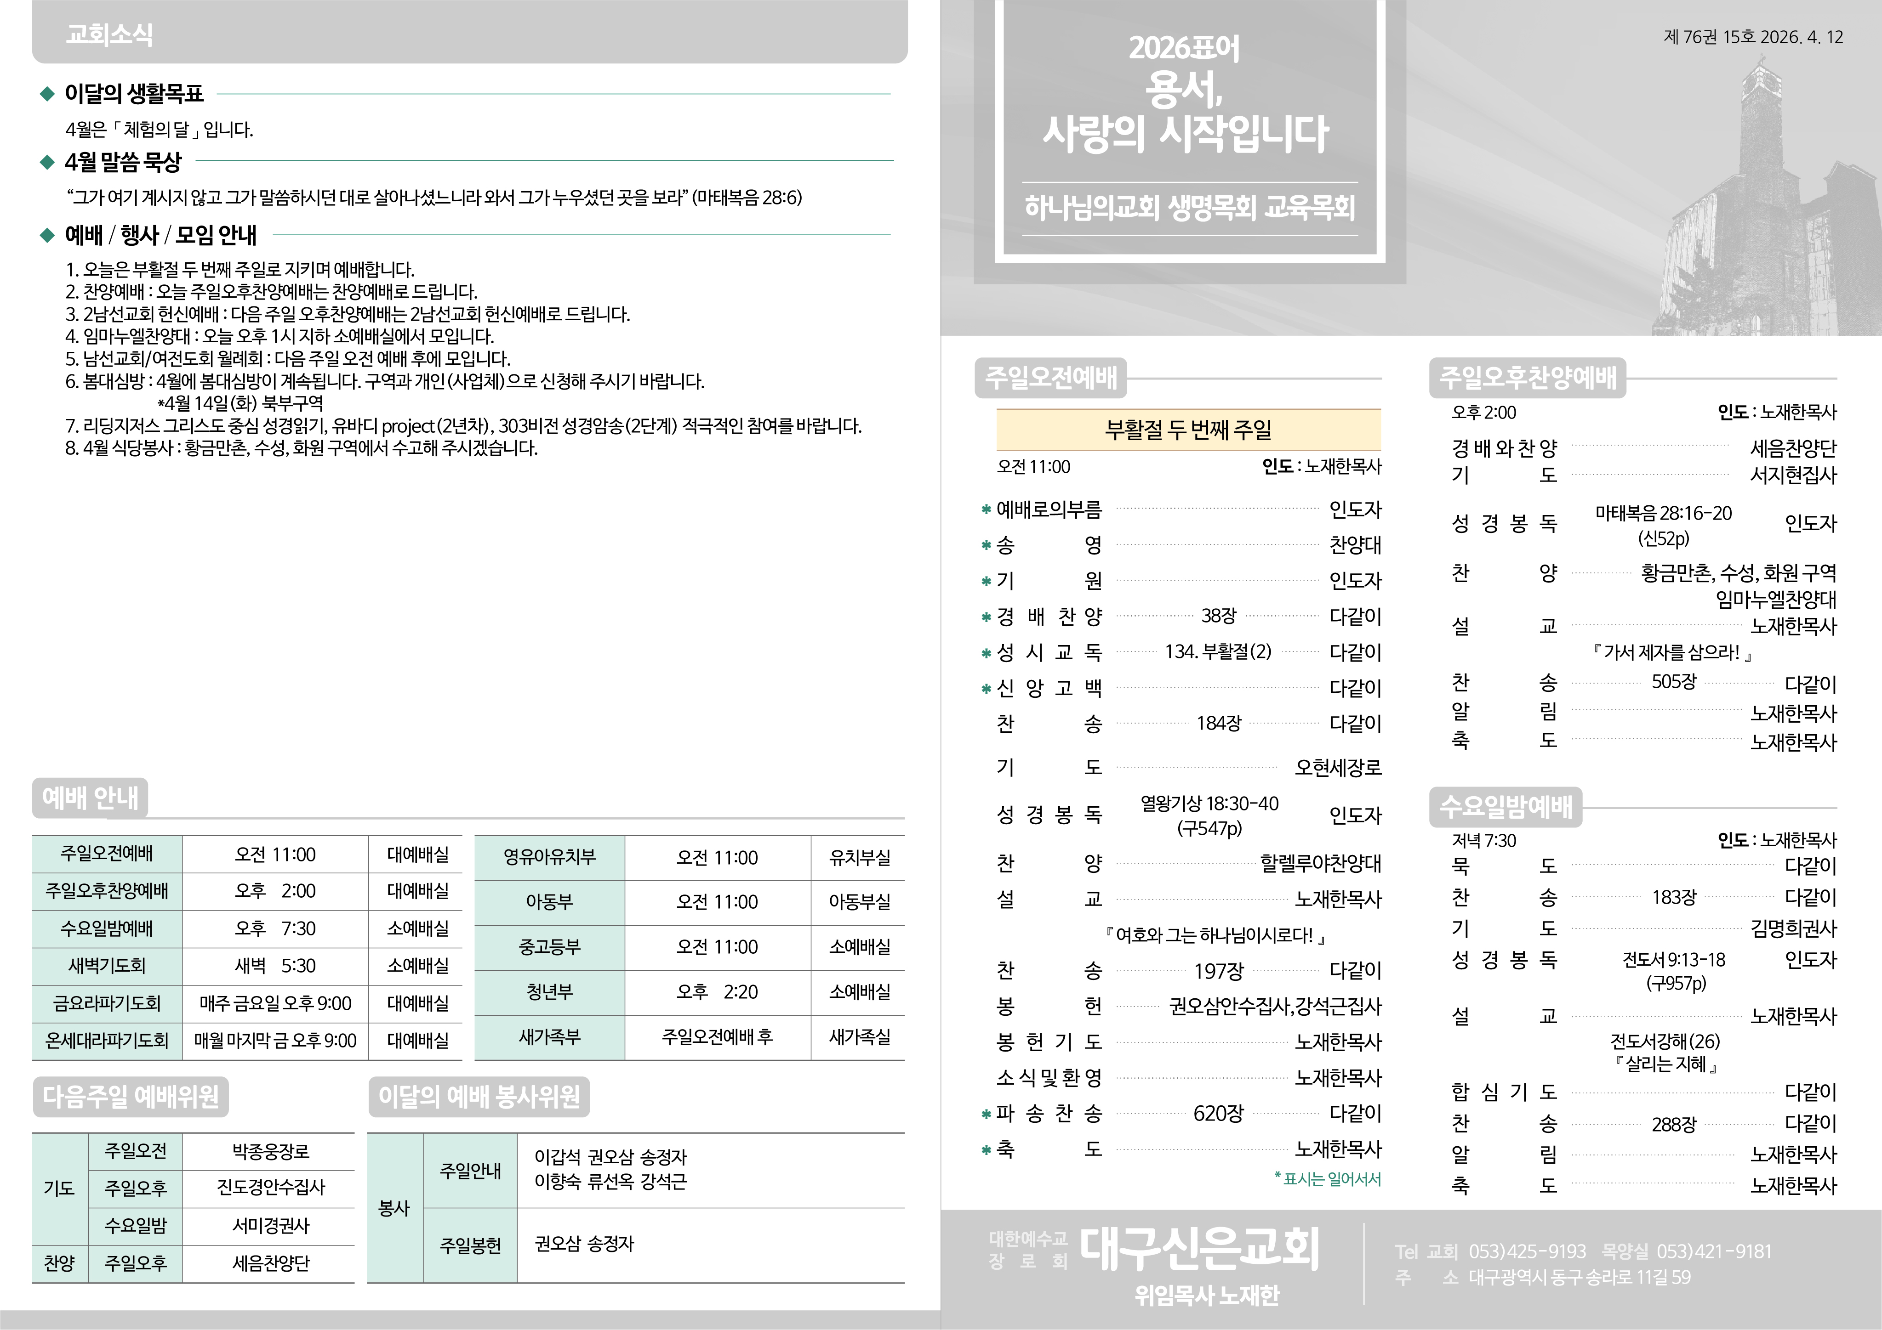Click the 주일오후찬양예배 section label

(x=1527, y=378)
